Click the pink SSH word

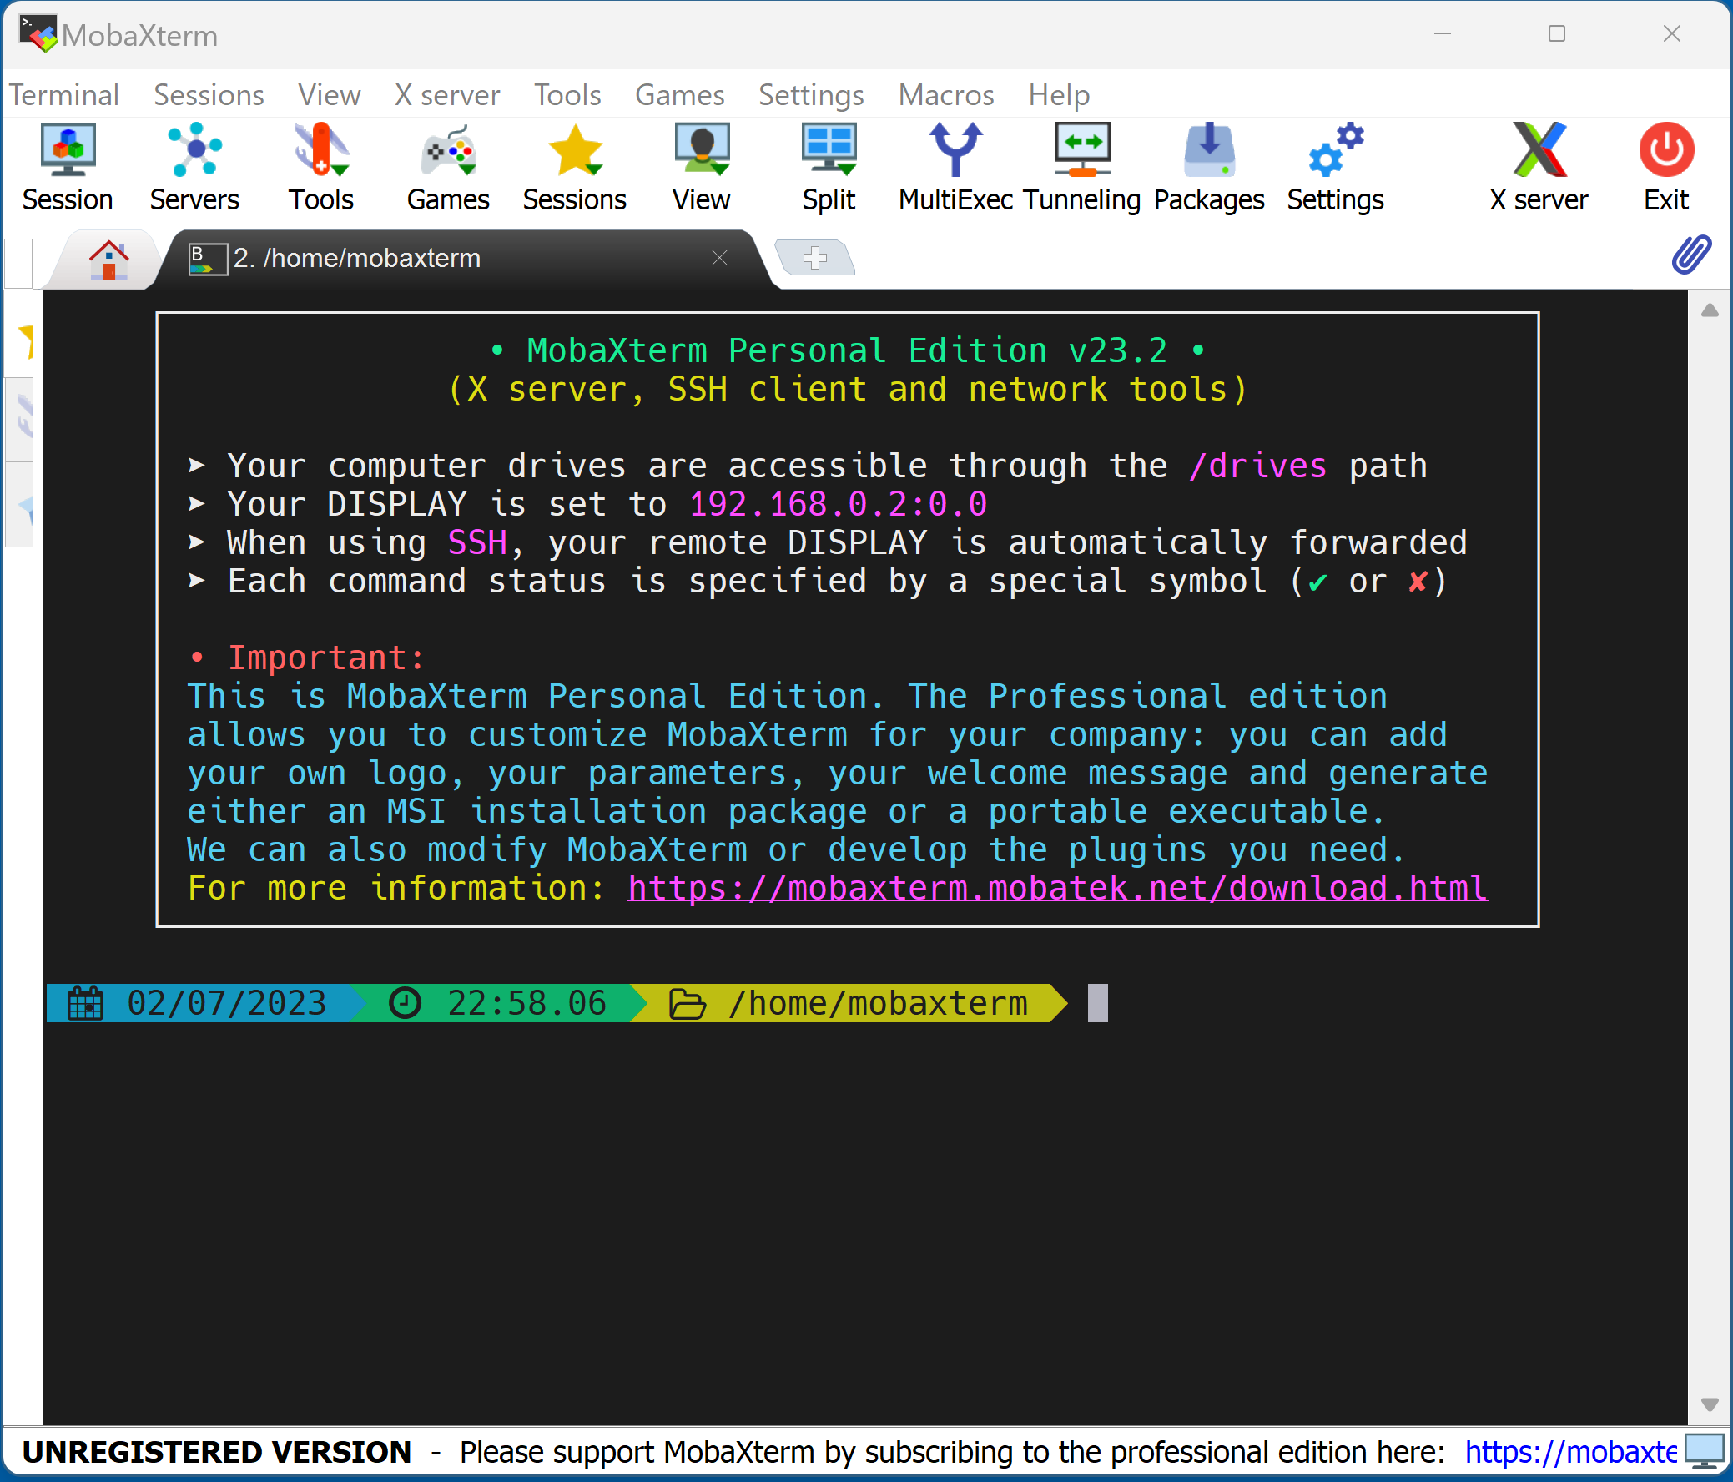pyautogui.click(x=476, y=542)
